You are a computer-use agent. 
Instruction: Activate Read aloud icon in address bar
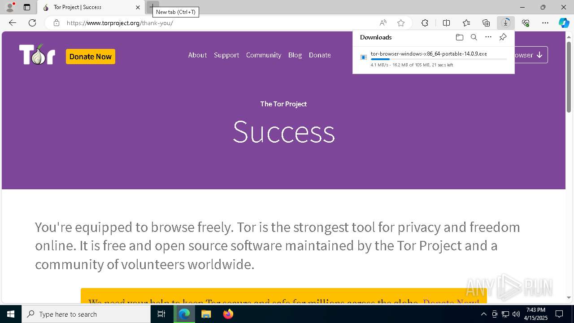[383, 23]
